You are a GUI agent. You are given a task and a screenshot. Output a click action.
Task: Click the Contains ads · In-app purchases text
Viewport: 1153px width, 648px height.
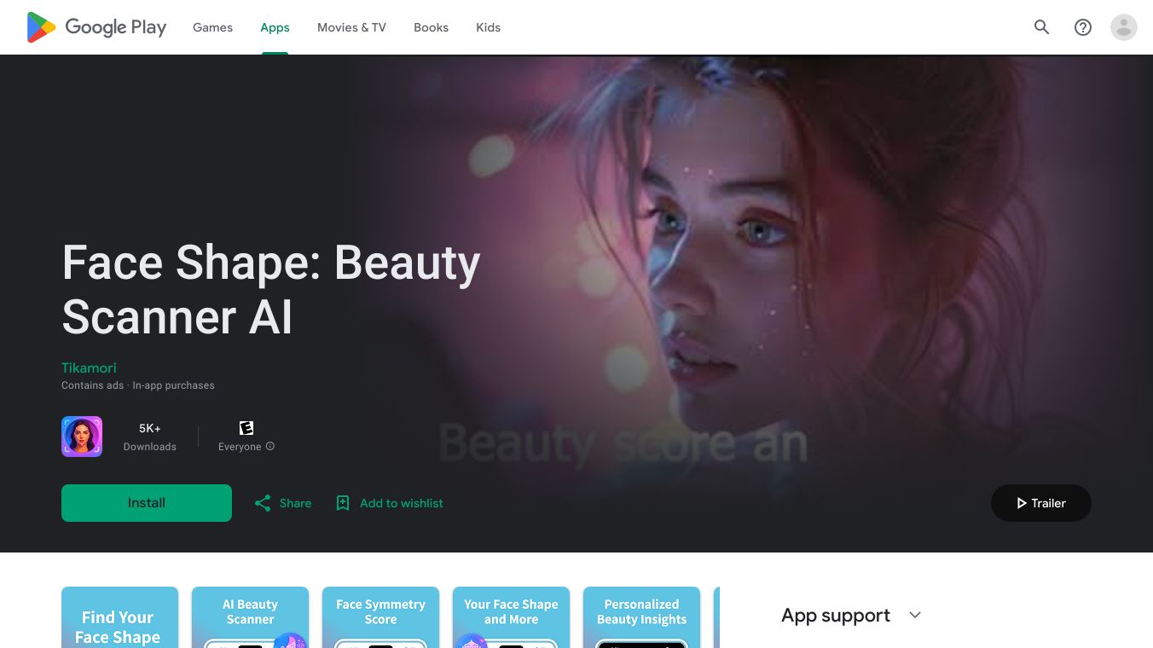click(138, 385)
